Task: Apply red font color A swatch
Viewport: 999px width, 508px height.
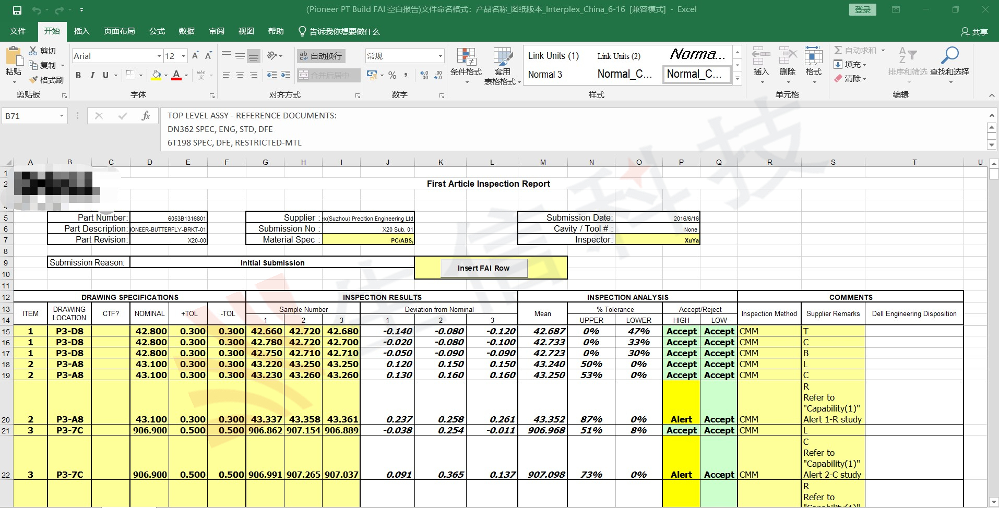Action: coord(176,75)
